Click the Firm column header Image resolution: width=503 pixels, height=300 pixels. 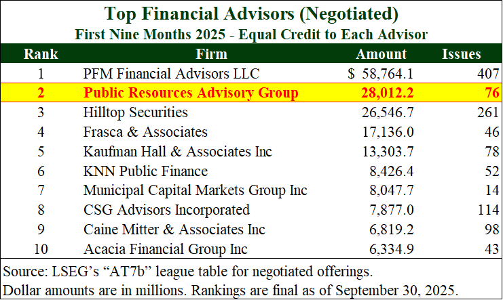pyautogui.click(x=210, y=54)
